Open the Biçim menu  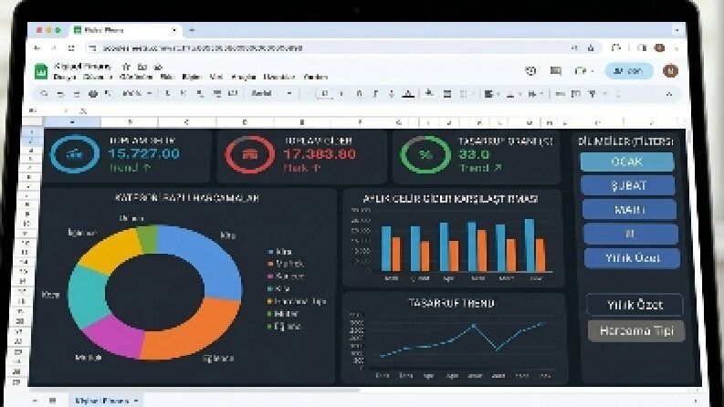point(192,77)
